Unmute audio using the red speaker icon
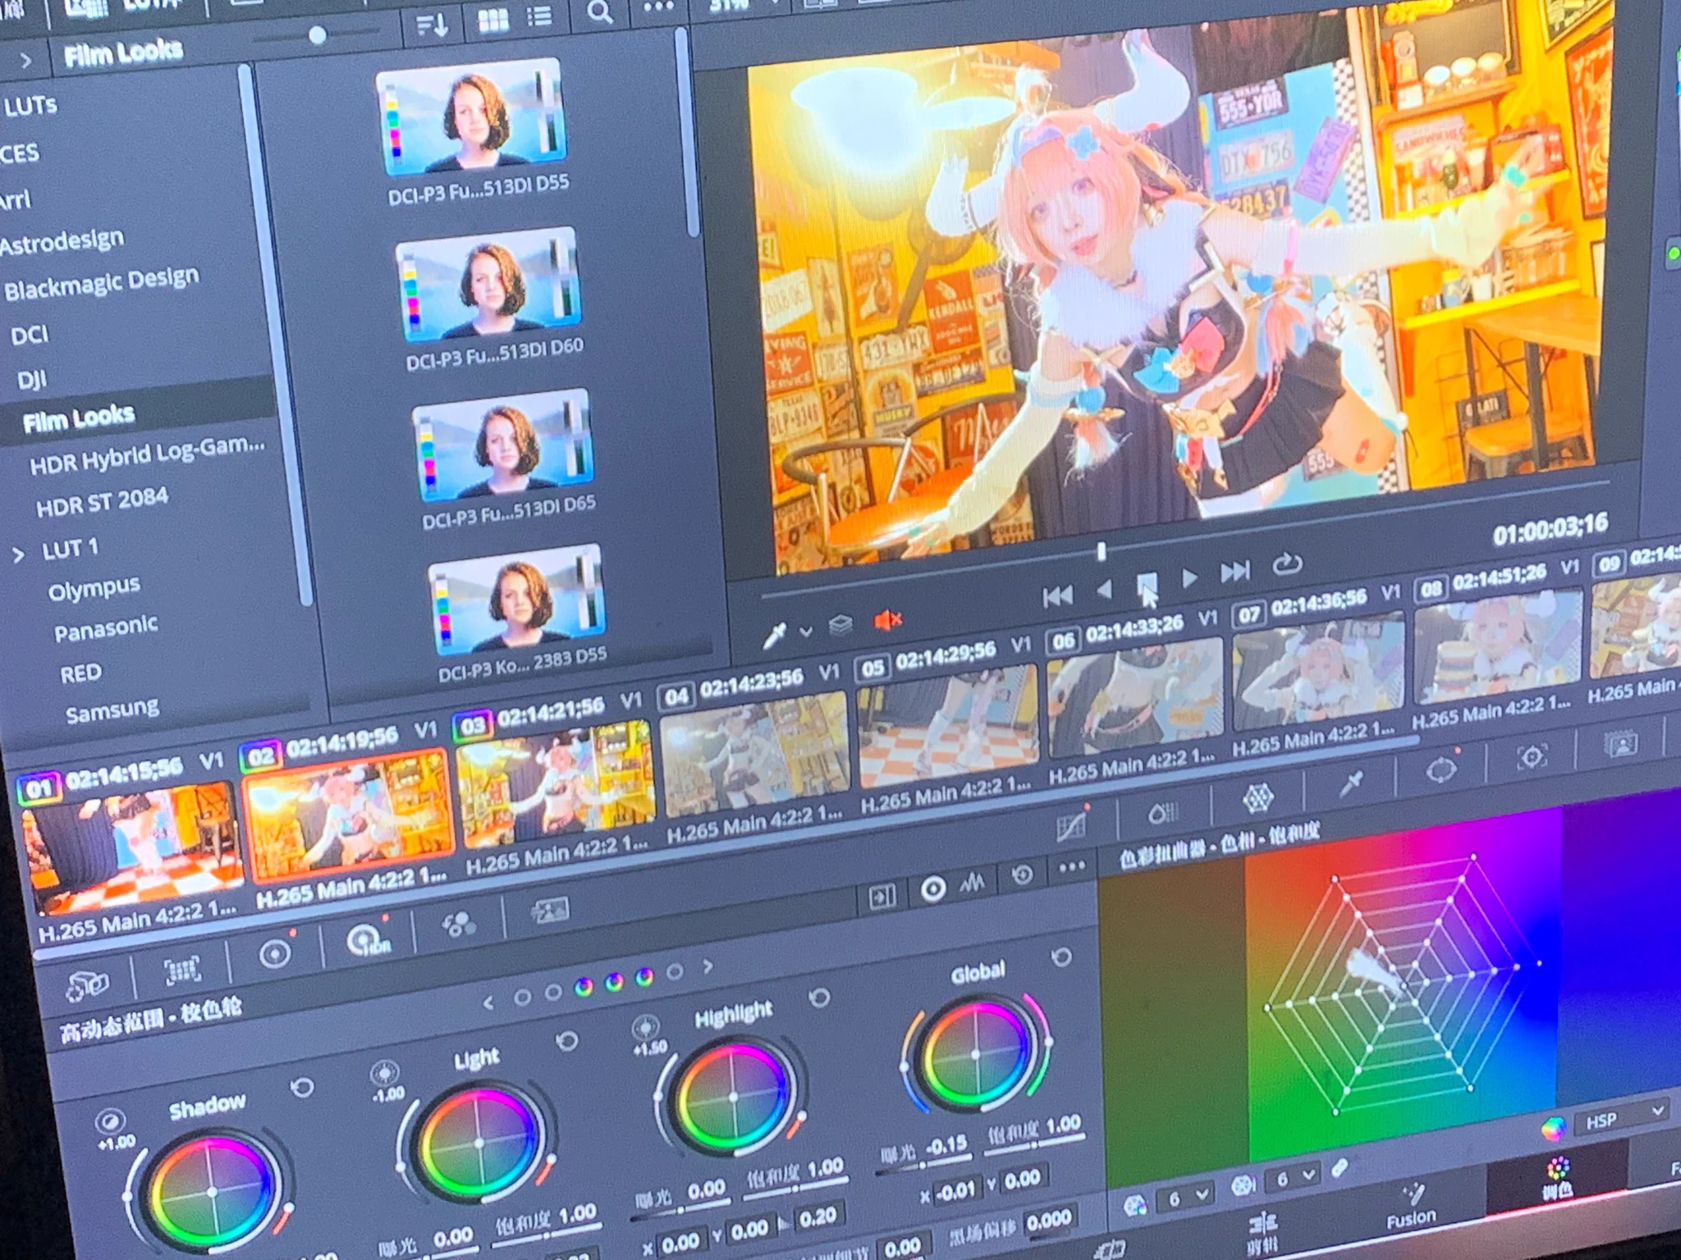The width and height of the screenshot is (1681, 1260). coord(887,619)
